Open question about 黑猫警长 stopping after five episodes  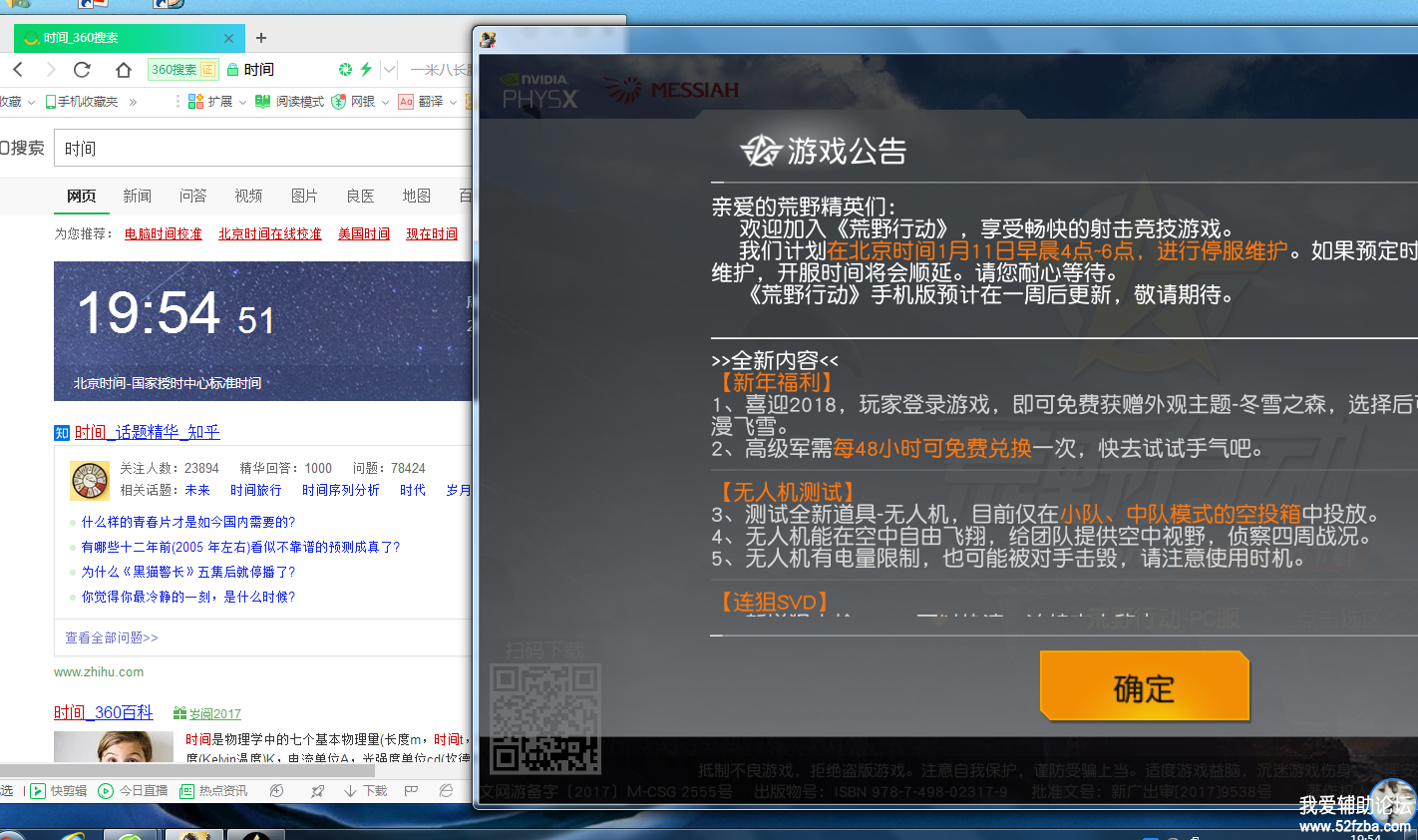point(188,572)
